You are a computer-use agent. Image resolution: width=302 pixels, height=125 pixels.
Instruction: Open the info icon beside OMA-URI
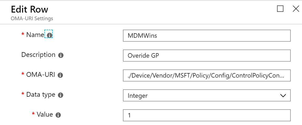click(61, 75)
